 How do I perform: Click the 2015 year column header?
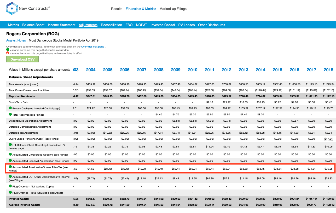point(277,70)
